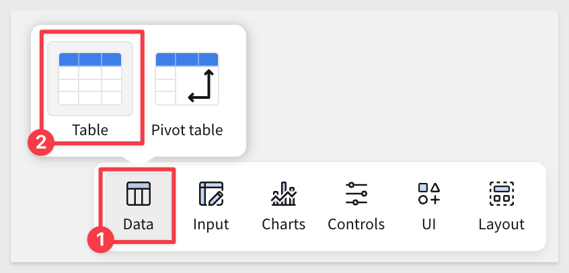This screenshot has width=569, height=273.
Task: Choose the "UI" toolbar label
Action: coord(429,224)
